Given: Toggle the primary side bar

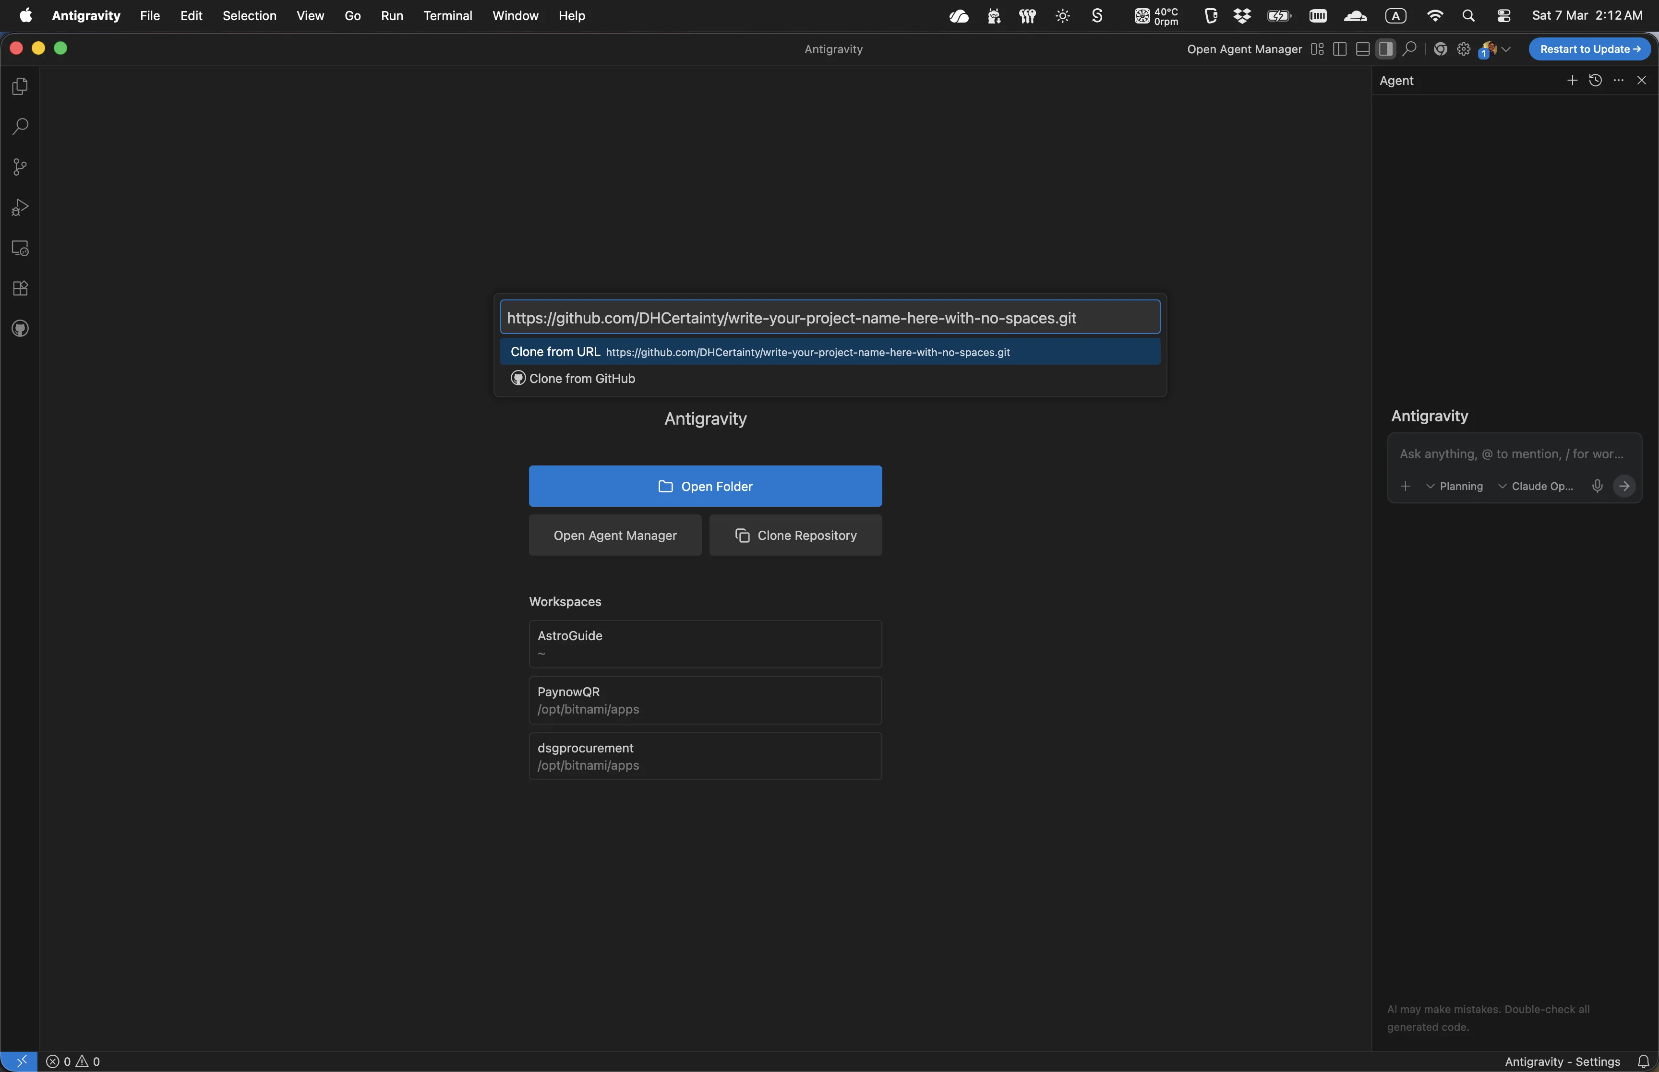Looking at the screenshot, I should (x=1339, y=49).
